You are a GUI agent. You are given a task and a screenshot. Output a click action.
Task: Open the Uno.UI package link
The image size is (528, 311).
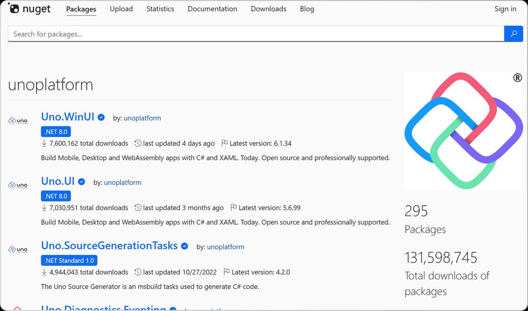click(58, 181)
